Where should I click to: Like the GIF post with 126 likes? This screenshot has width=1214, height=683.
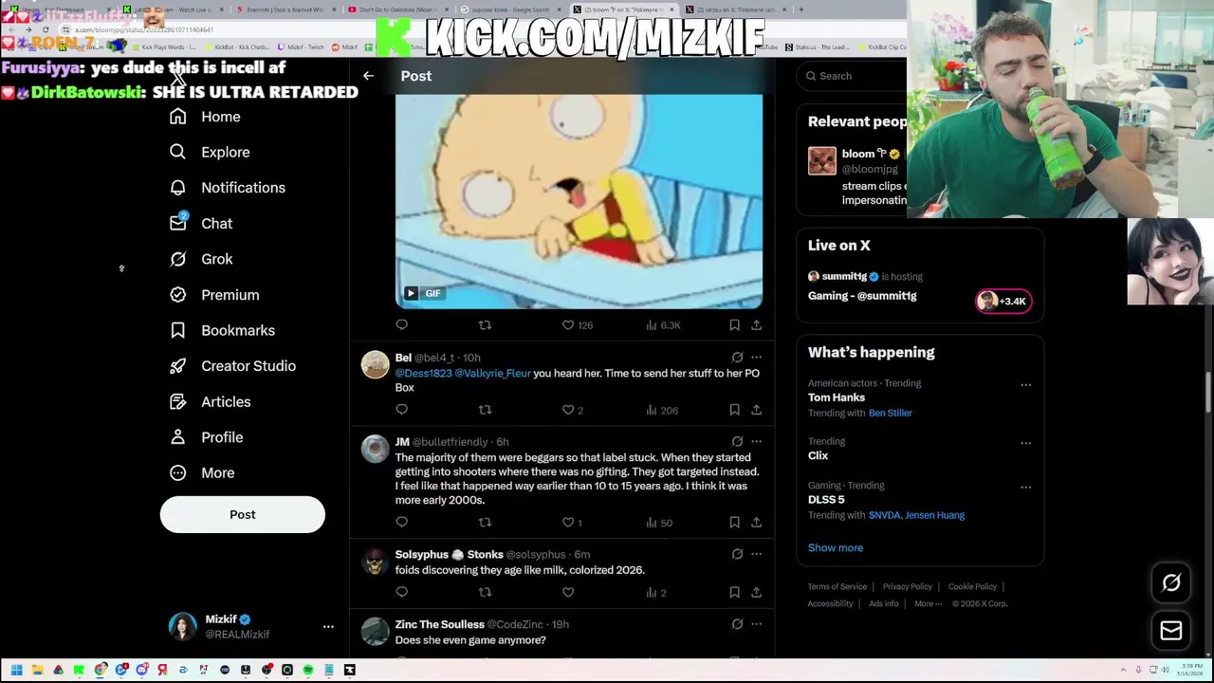[x=577, y=324]
